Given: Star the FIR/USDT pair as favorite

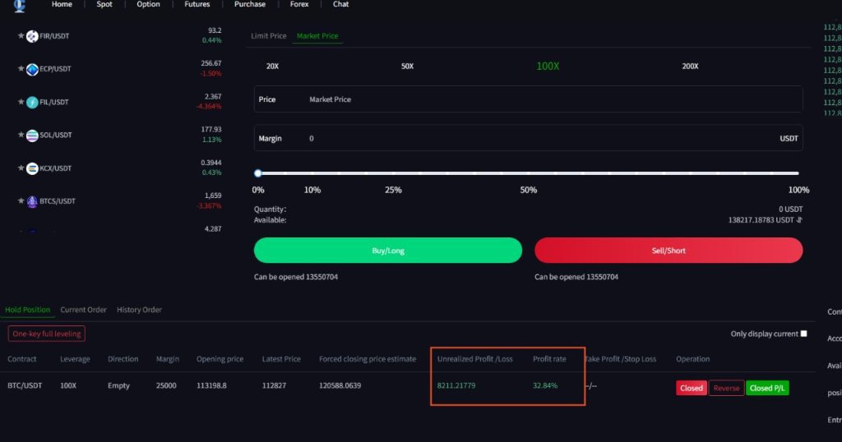Looking at the screenshot, I should pyautogui.click(x=21, y=36).
